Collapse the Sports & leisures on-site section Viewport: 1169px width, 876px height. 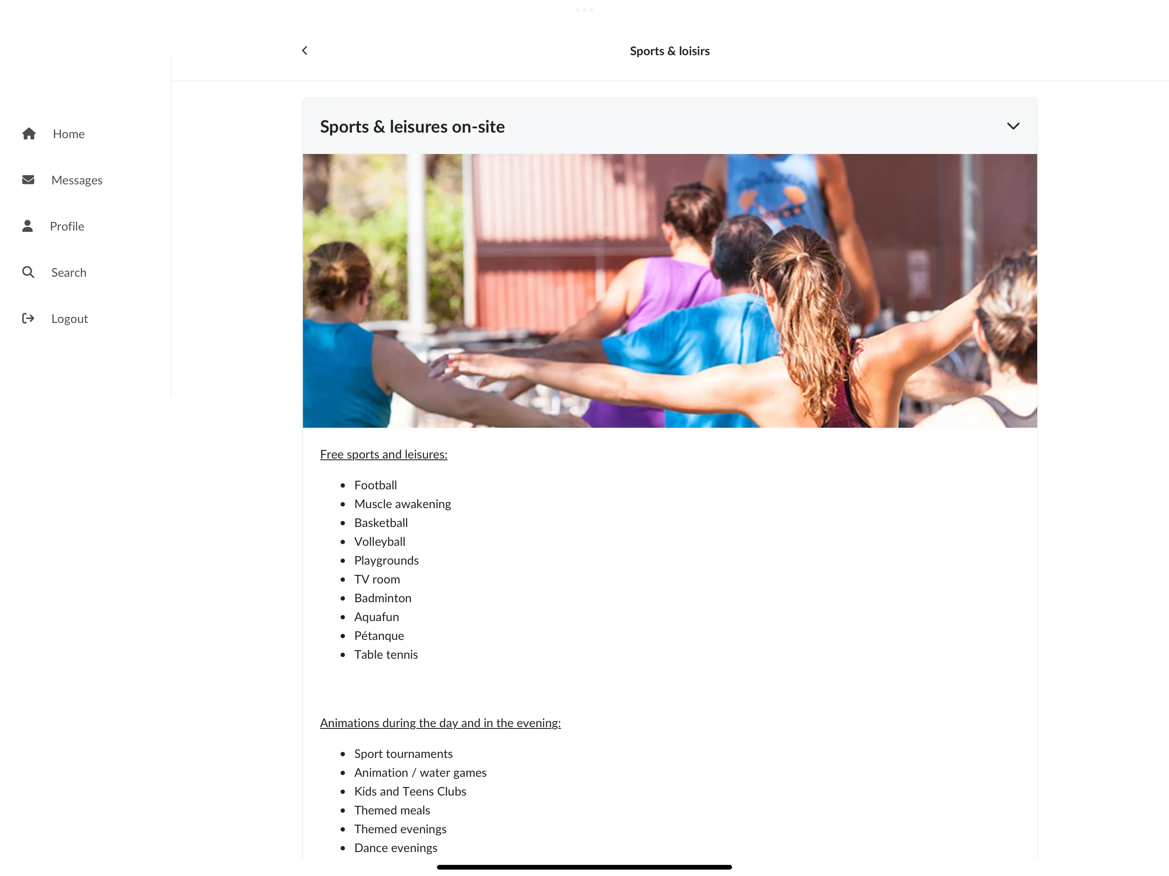pyautogui.click(x=1013, y=126)
